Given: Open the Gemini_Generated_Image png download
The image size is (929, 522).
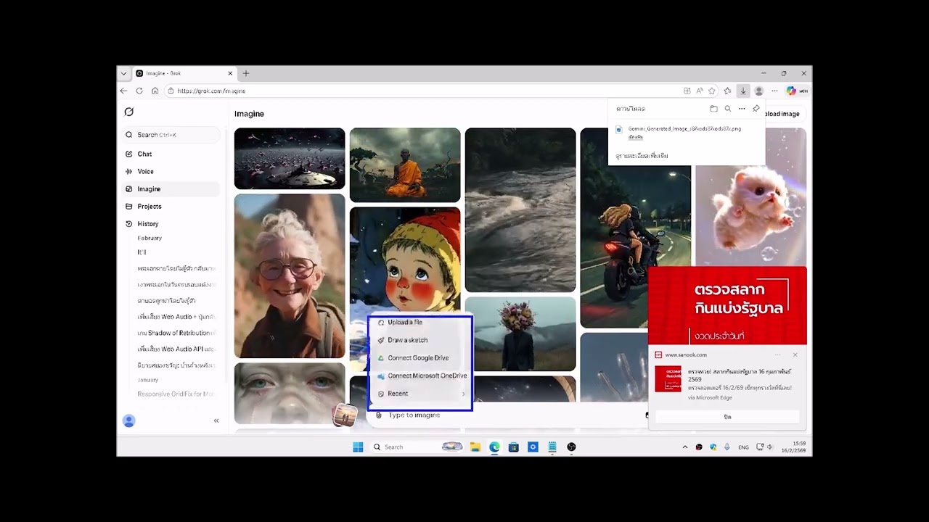Looking at the screenshot, I should [684, 129].
